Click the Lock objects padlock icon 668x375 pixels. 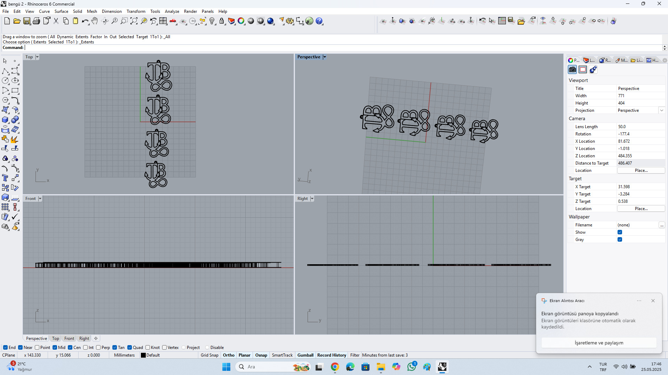click(x=222, y=21)
